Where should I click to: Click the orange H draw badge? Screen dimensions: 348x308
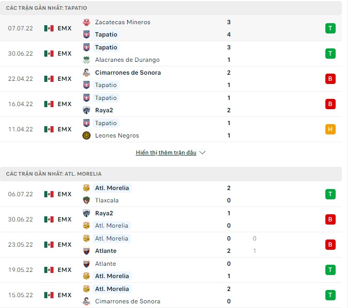tap(330, 129)
